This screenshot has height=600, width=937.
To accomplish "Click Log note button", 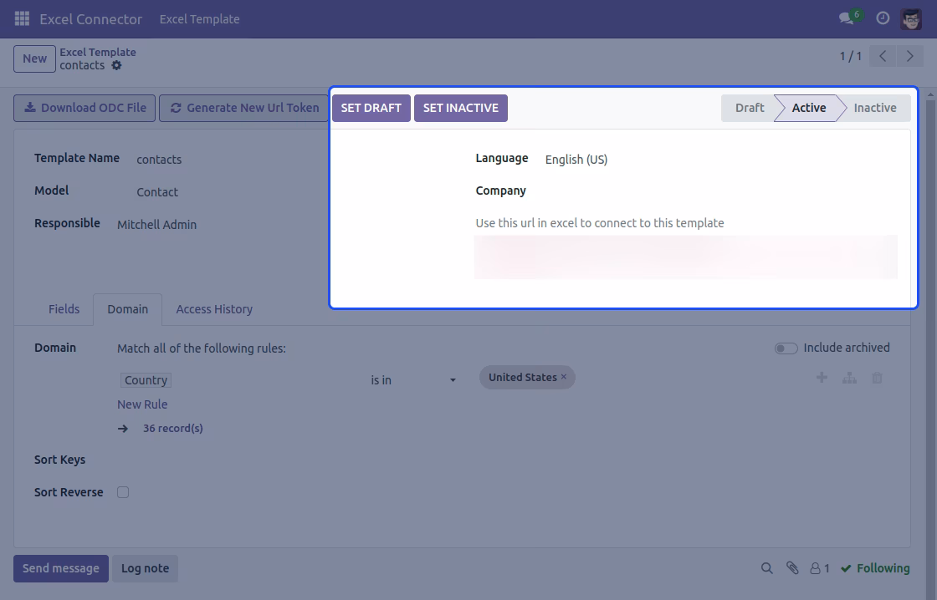I will coord(146,568).
